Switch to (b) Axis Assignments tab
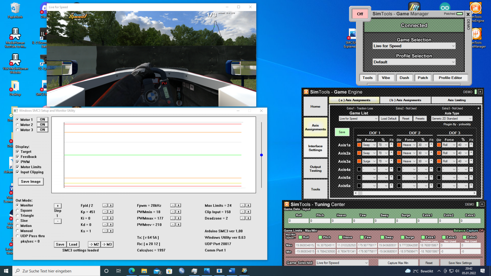This screenshot has height=276, width=491. pyautogui.click(x=405, y=100)
